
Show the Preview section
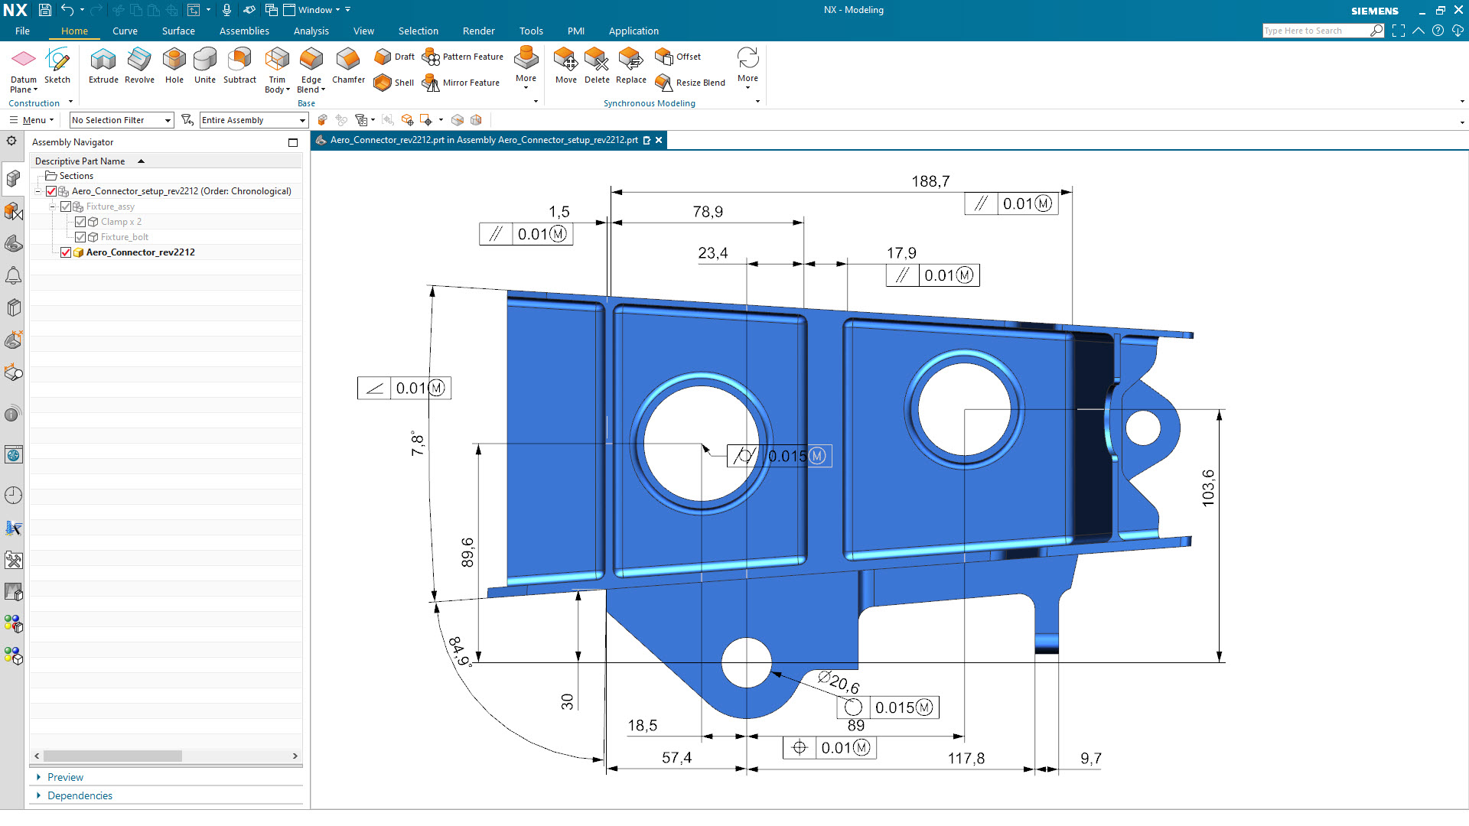click(64, 777)
